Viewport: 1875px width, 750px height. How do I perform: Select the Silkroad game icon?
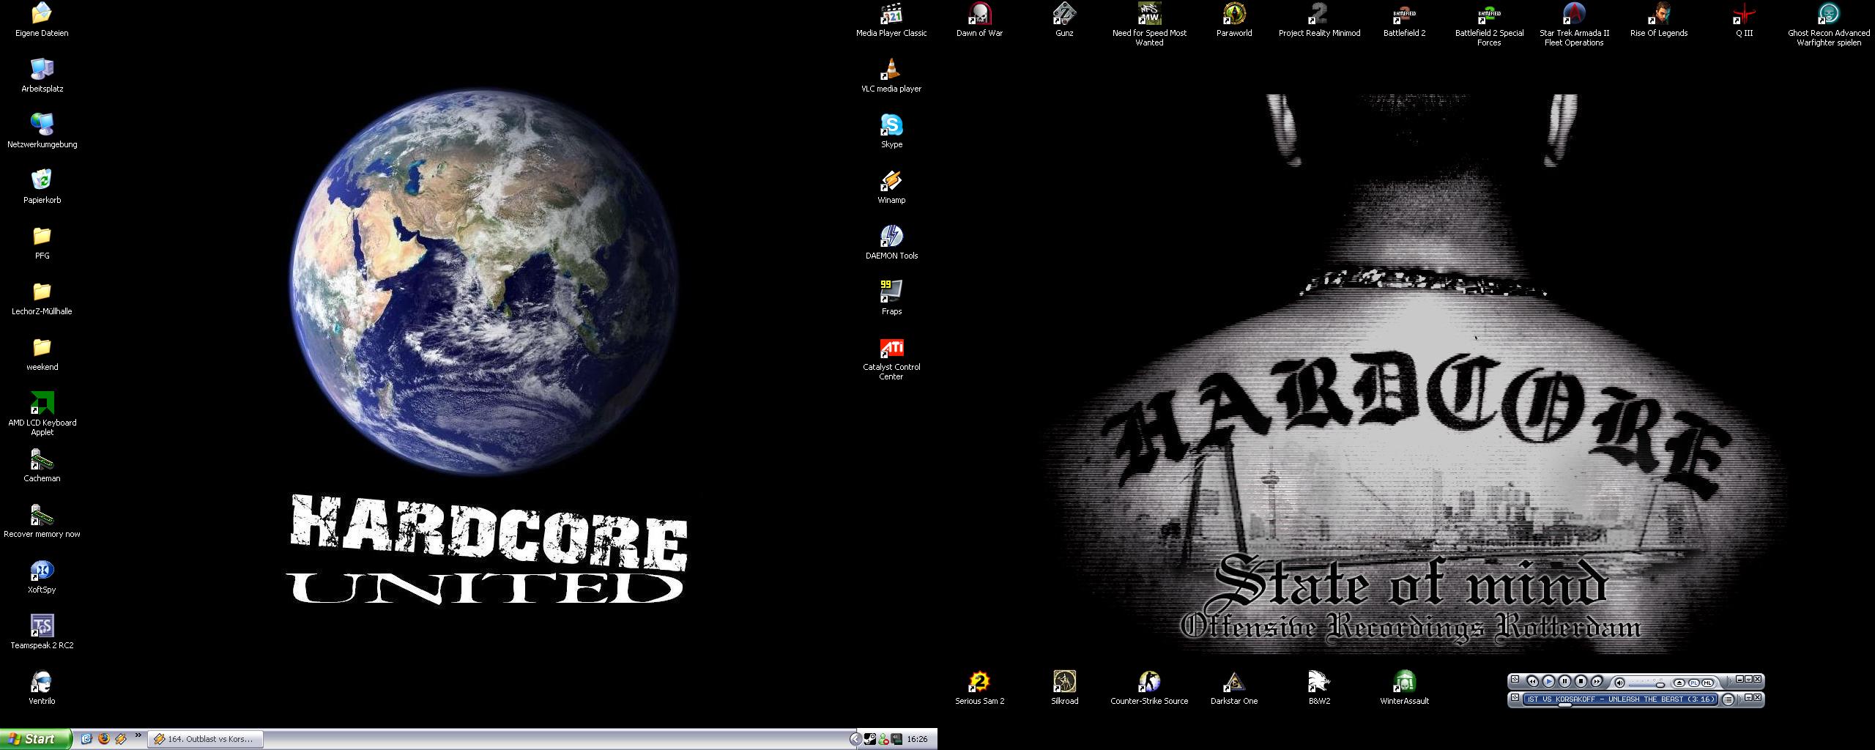pos(1064,688)
